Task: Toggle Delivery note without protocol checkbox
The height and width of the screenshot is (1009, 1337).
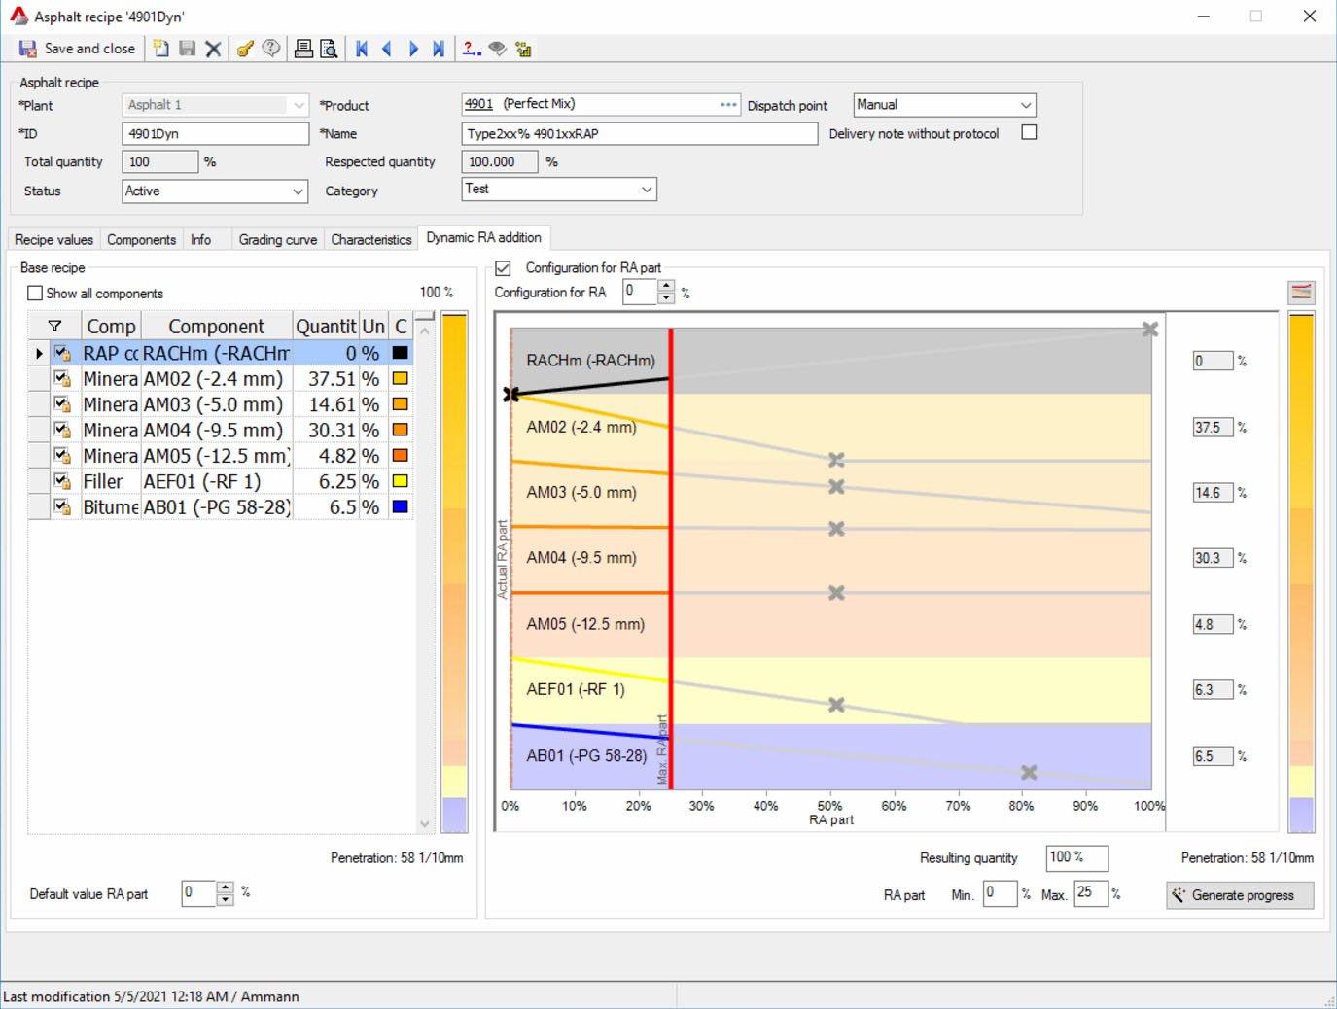Action: (x=1029, y=132)
